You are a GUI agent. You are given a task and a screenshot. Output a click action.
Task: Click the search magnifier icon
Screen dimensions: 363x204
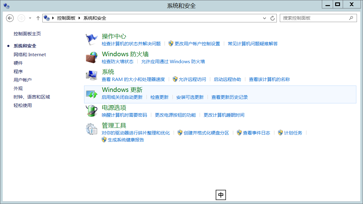point(351,18)
